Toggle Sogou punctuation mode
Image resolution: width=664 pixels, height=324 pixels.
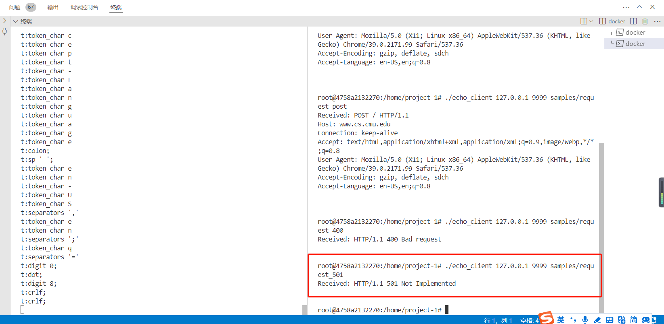[573, 320]
